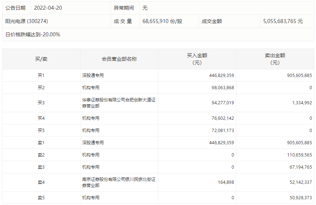Click 机构专用 in the 买4 row

91,118
